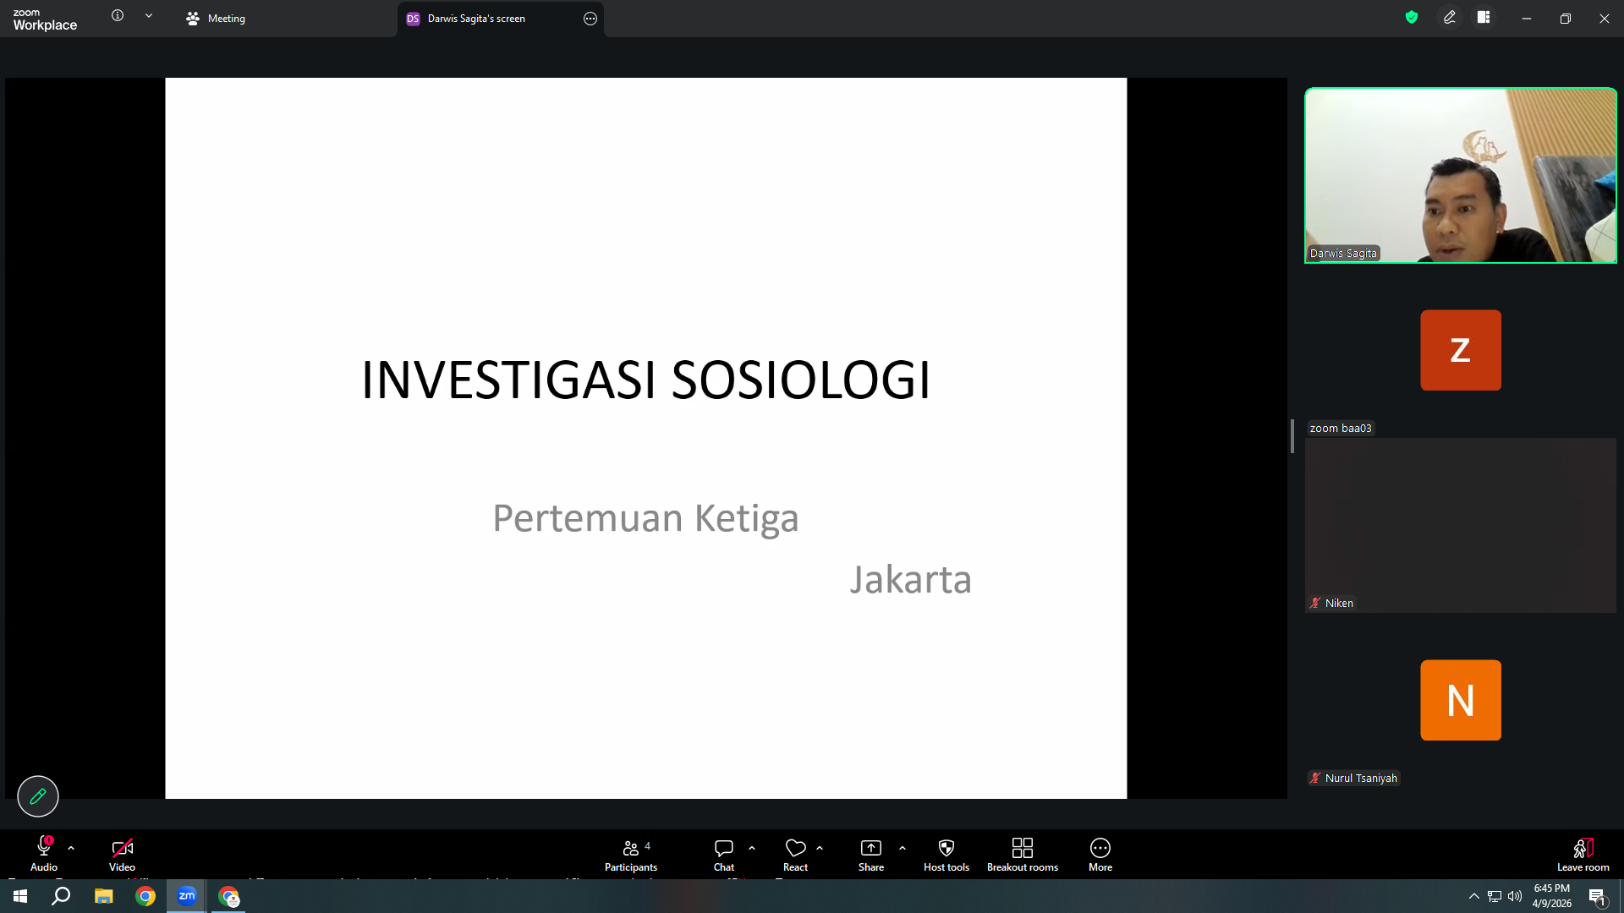Expand the React options arrow
The height and width of the screenshot is (913, 1624).
tap(820, 847)
